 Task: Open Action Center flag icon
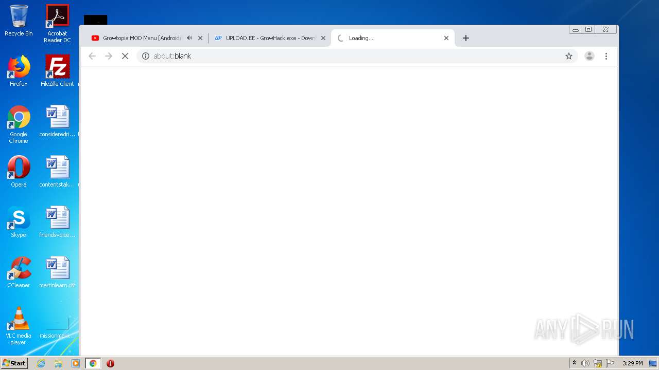point(610,363)
